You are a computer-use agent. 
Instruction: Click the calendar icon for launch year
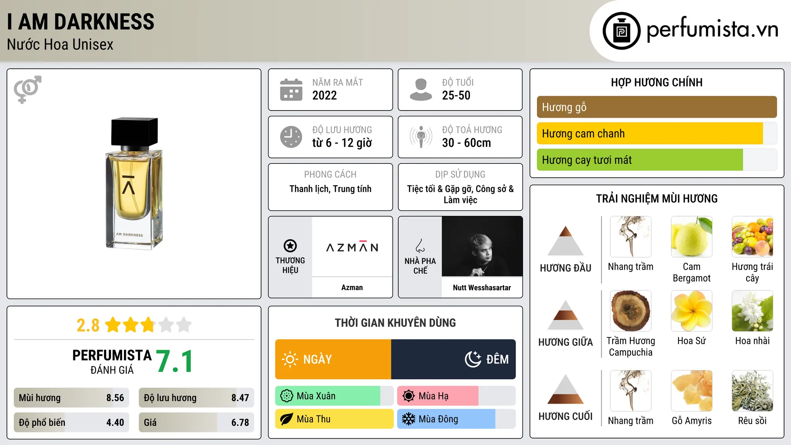click(x=291, y=90)
